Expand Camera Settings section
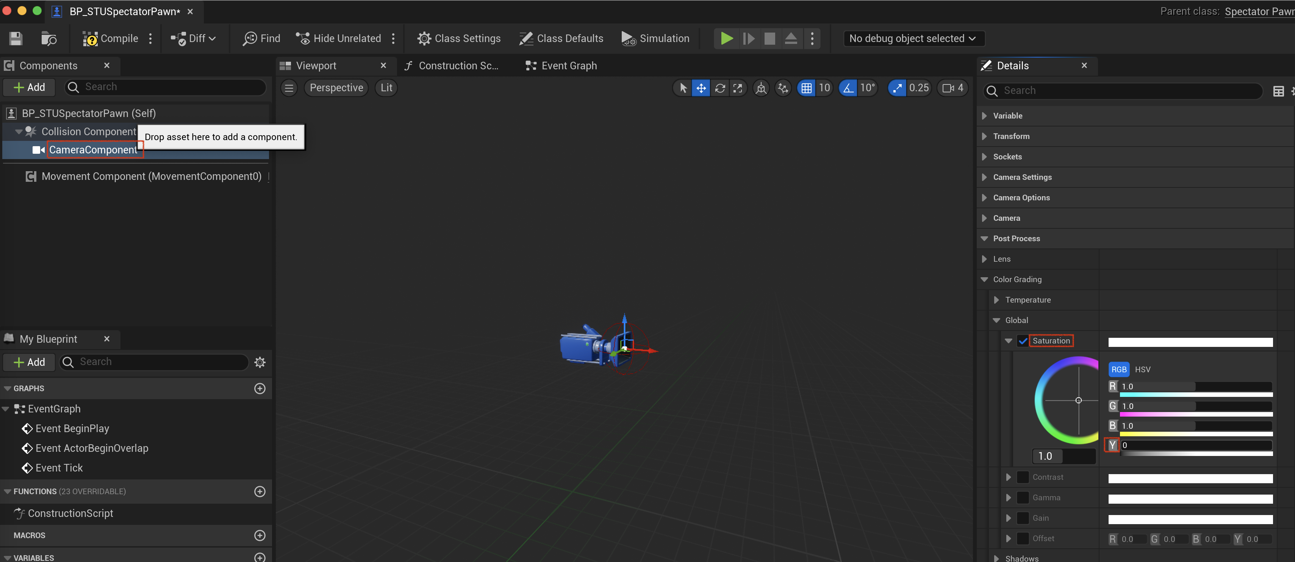 (x=984, y=177)
